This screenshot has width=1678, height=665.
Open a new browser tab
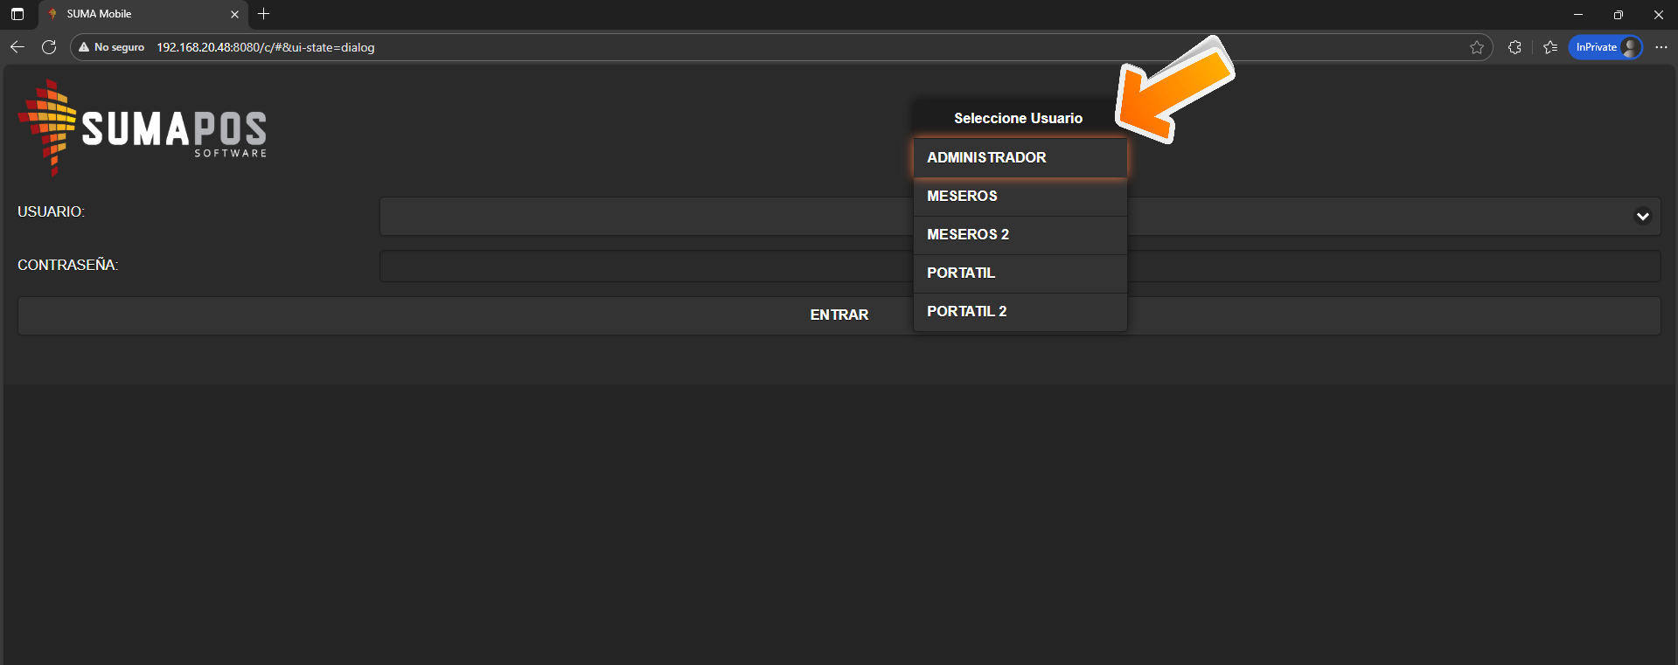coord(263,14)
